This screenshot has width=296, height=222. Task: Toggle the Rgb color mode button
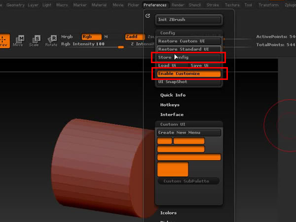[x=92, y=37]
